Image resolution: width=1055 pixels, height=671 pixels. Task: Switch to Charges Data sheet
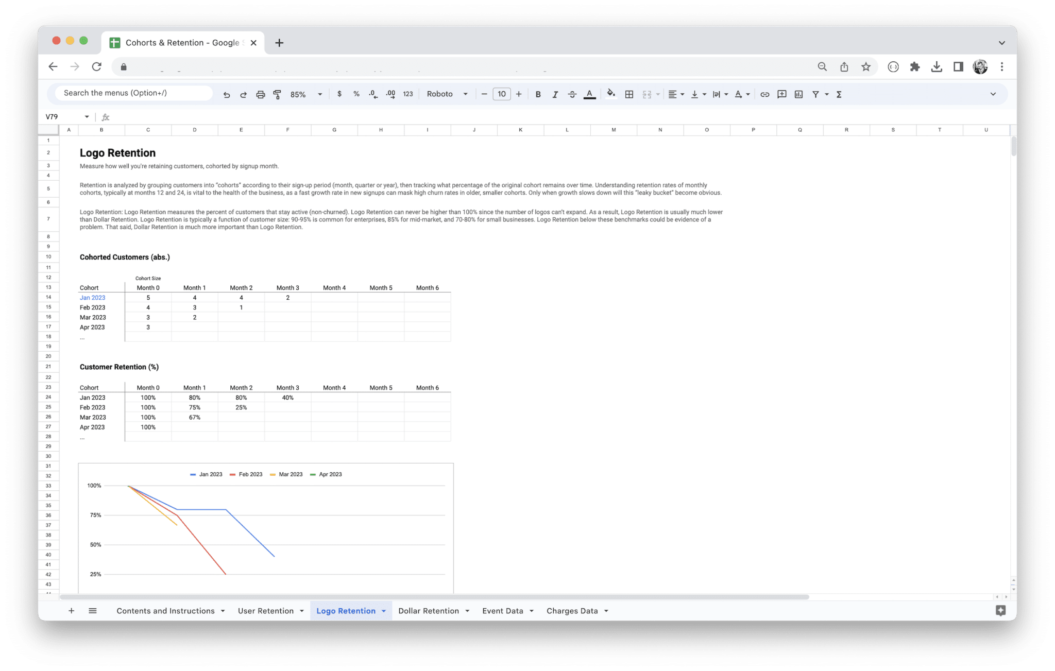click(572, 611)
